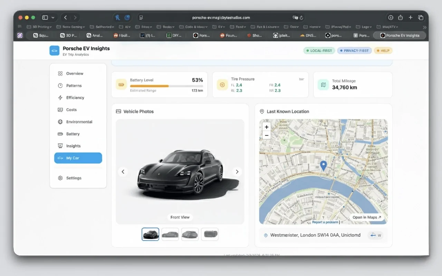Click the yellow tire icon on Tire Pressure card
Viewport: 442px width, 276px height.
pyautogui.click(x=222, y=85)
